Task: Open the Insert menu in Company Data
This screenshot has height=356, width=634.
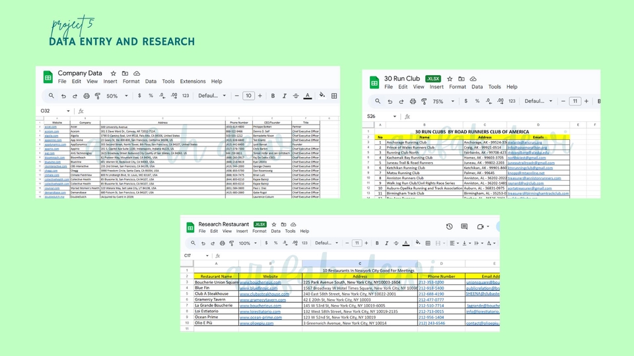Action: coord(110,81)
